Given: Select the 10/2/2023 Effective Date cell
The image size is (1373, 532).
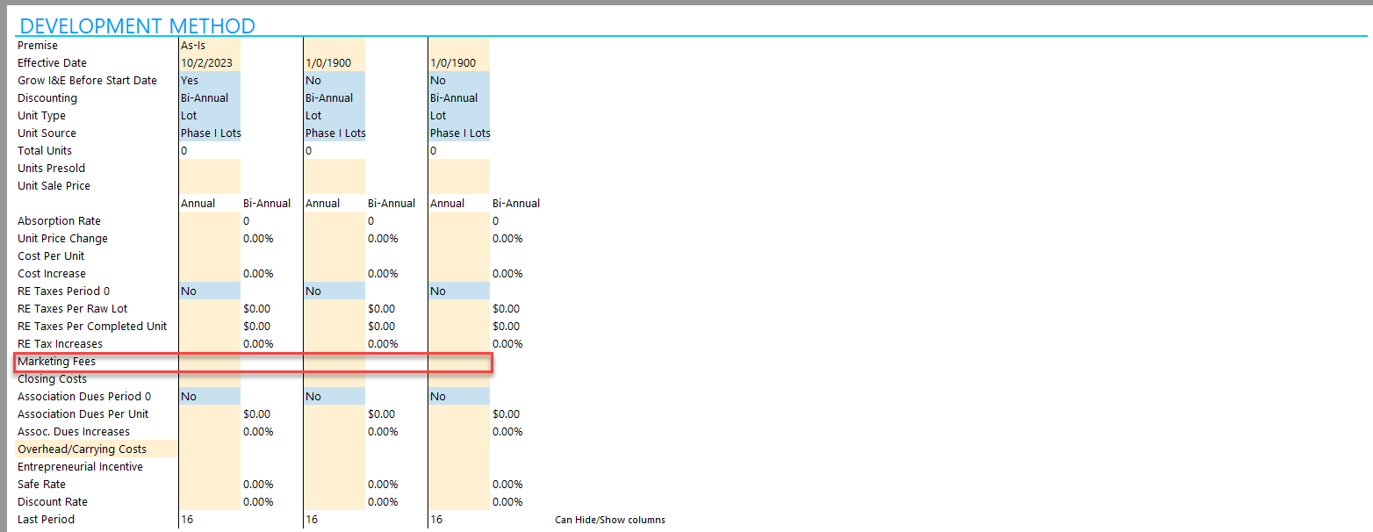Looking at the screenshot, I should point(209,62).
